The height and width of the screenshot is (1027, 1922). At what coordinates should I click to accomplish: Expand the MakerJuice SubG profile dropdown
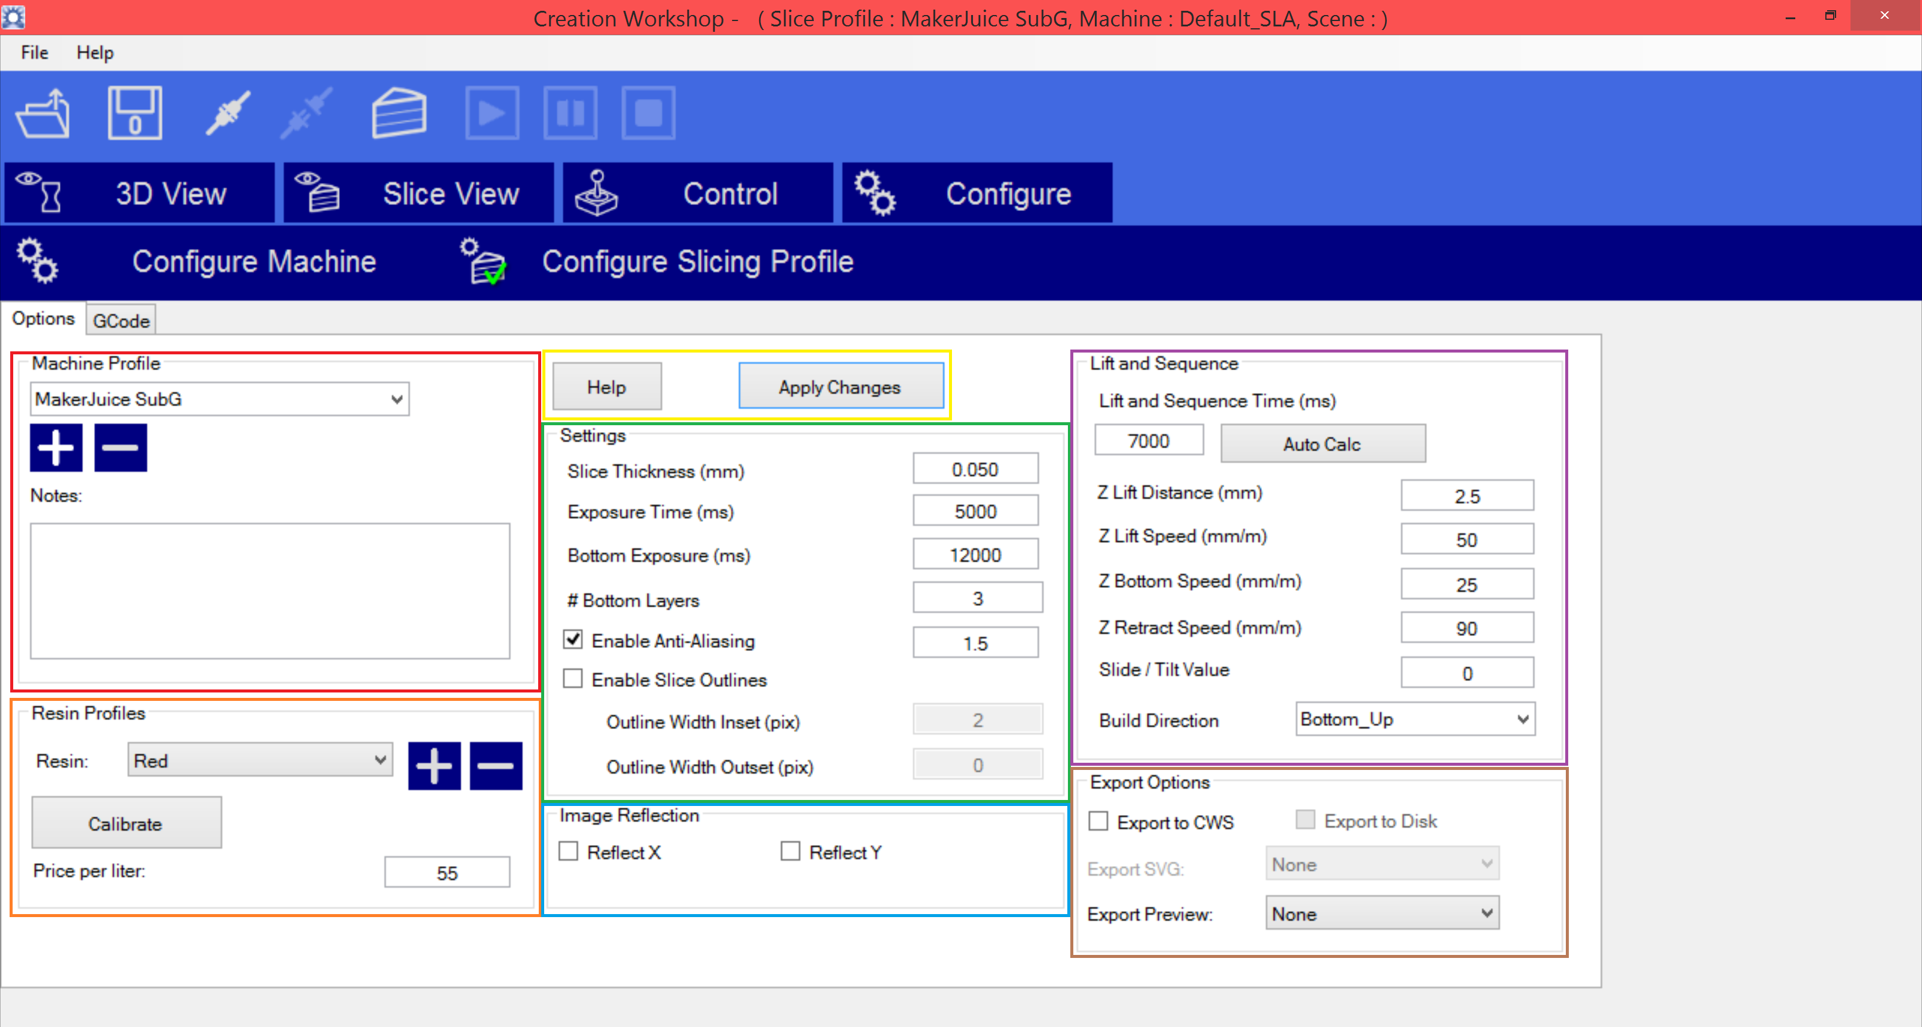(x=219, y=399)
